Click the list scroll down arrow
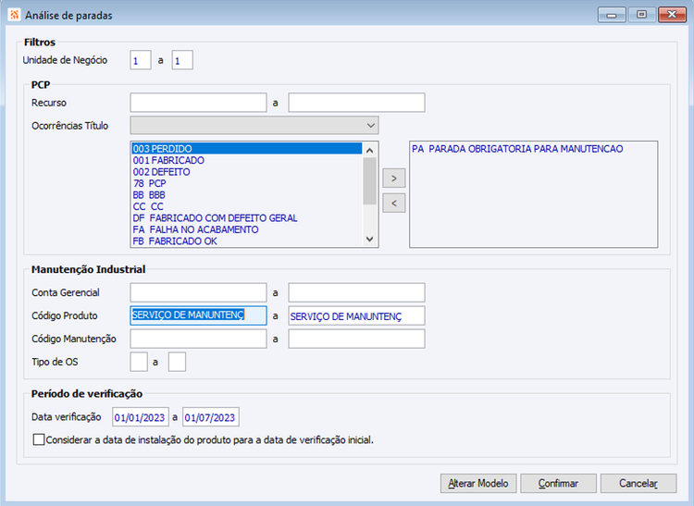The width and height of the screenshot is (694, 506). coord(370,240)
